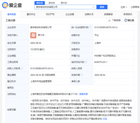Open the 企服商城 link

(135, 7)
